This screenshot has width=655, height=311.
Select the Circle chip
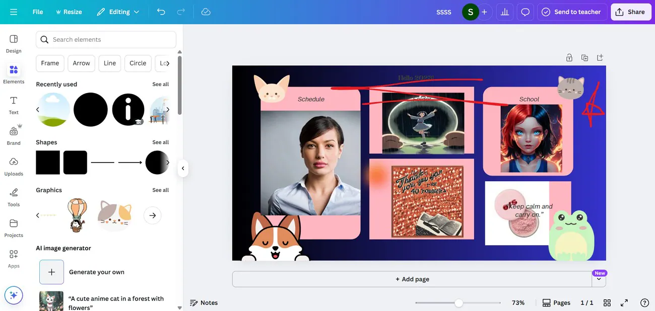pos(138,63)
